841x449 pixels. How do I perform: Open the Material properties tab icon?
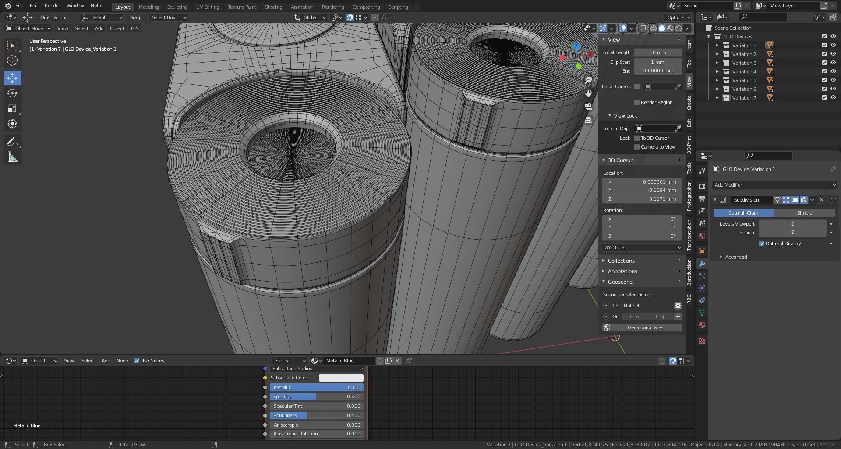coord(702,325)
